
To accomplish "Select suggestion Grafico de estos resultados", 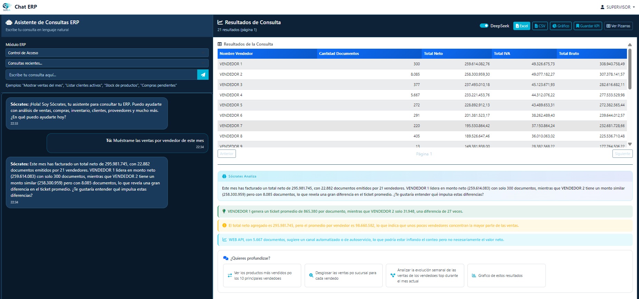I will [506, 276].
